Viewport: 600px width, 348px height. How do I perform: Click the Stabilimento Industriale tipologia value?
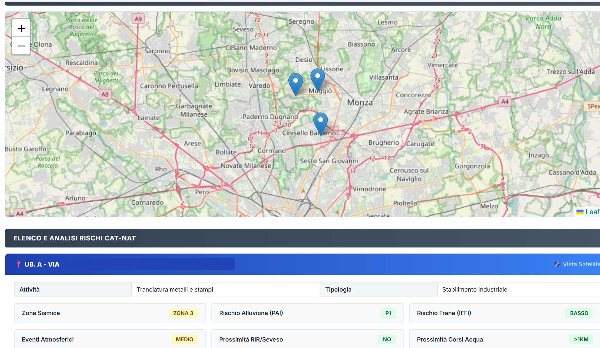pos(474,290)
